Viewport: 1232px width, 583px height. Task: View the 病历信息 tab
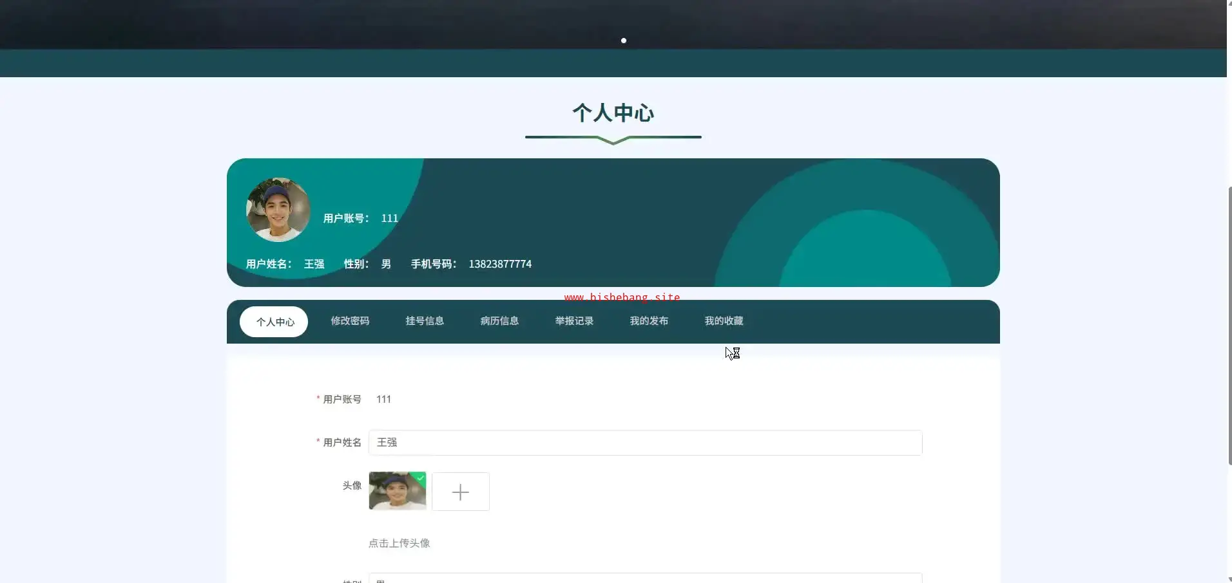click(499, 321)
